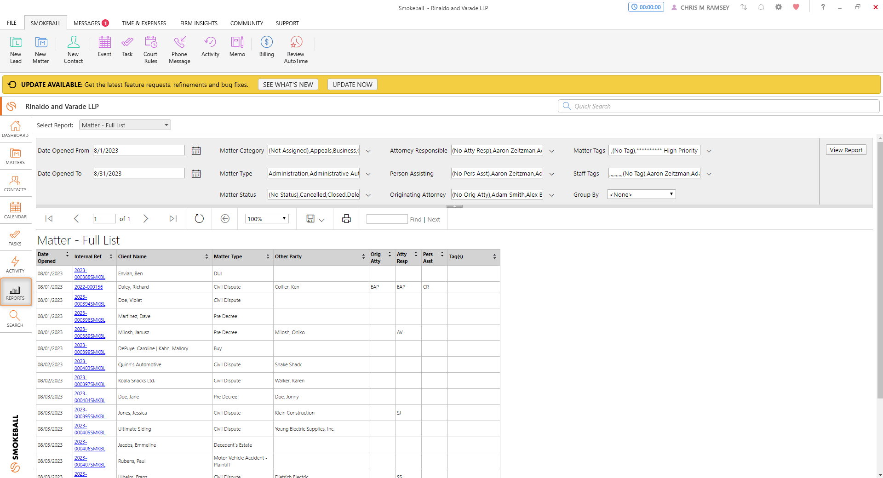Click the Date Opened From field

pos(138,150)
